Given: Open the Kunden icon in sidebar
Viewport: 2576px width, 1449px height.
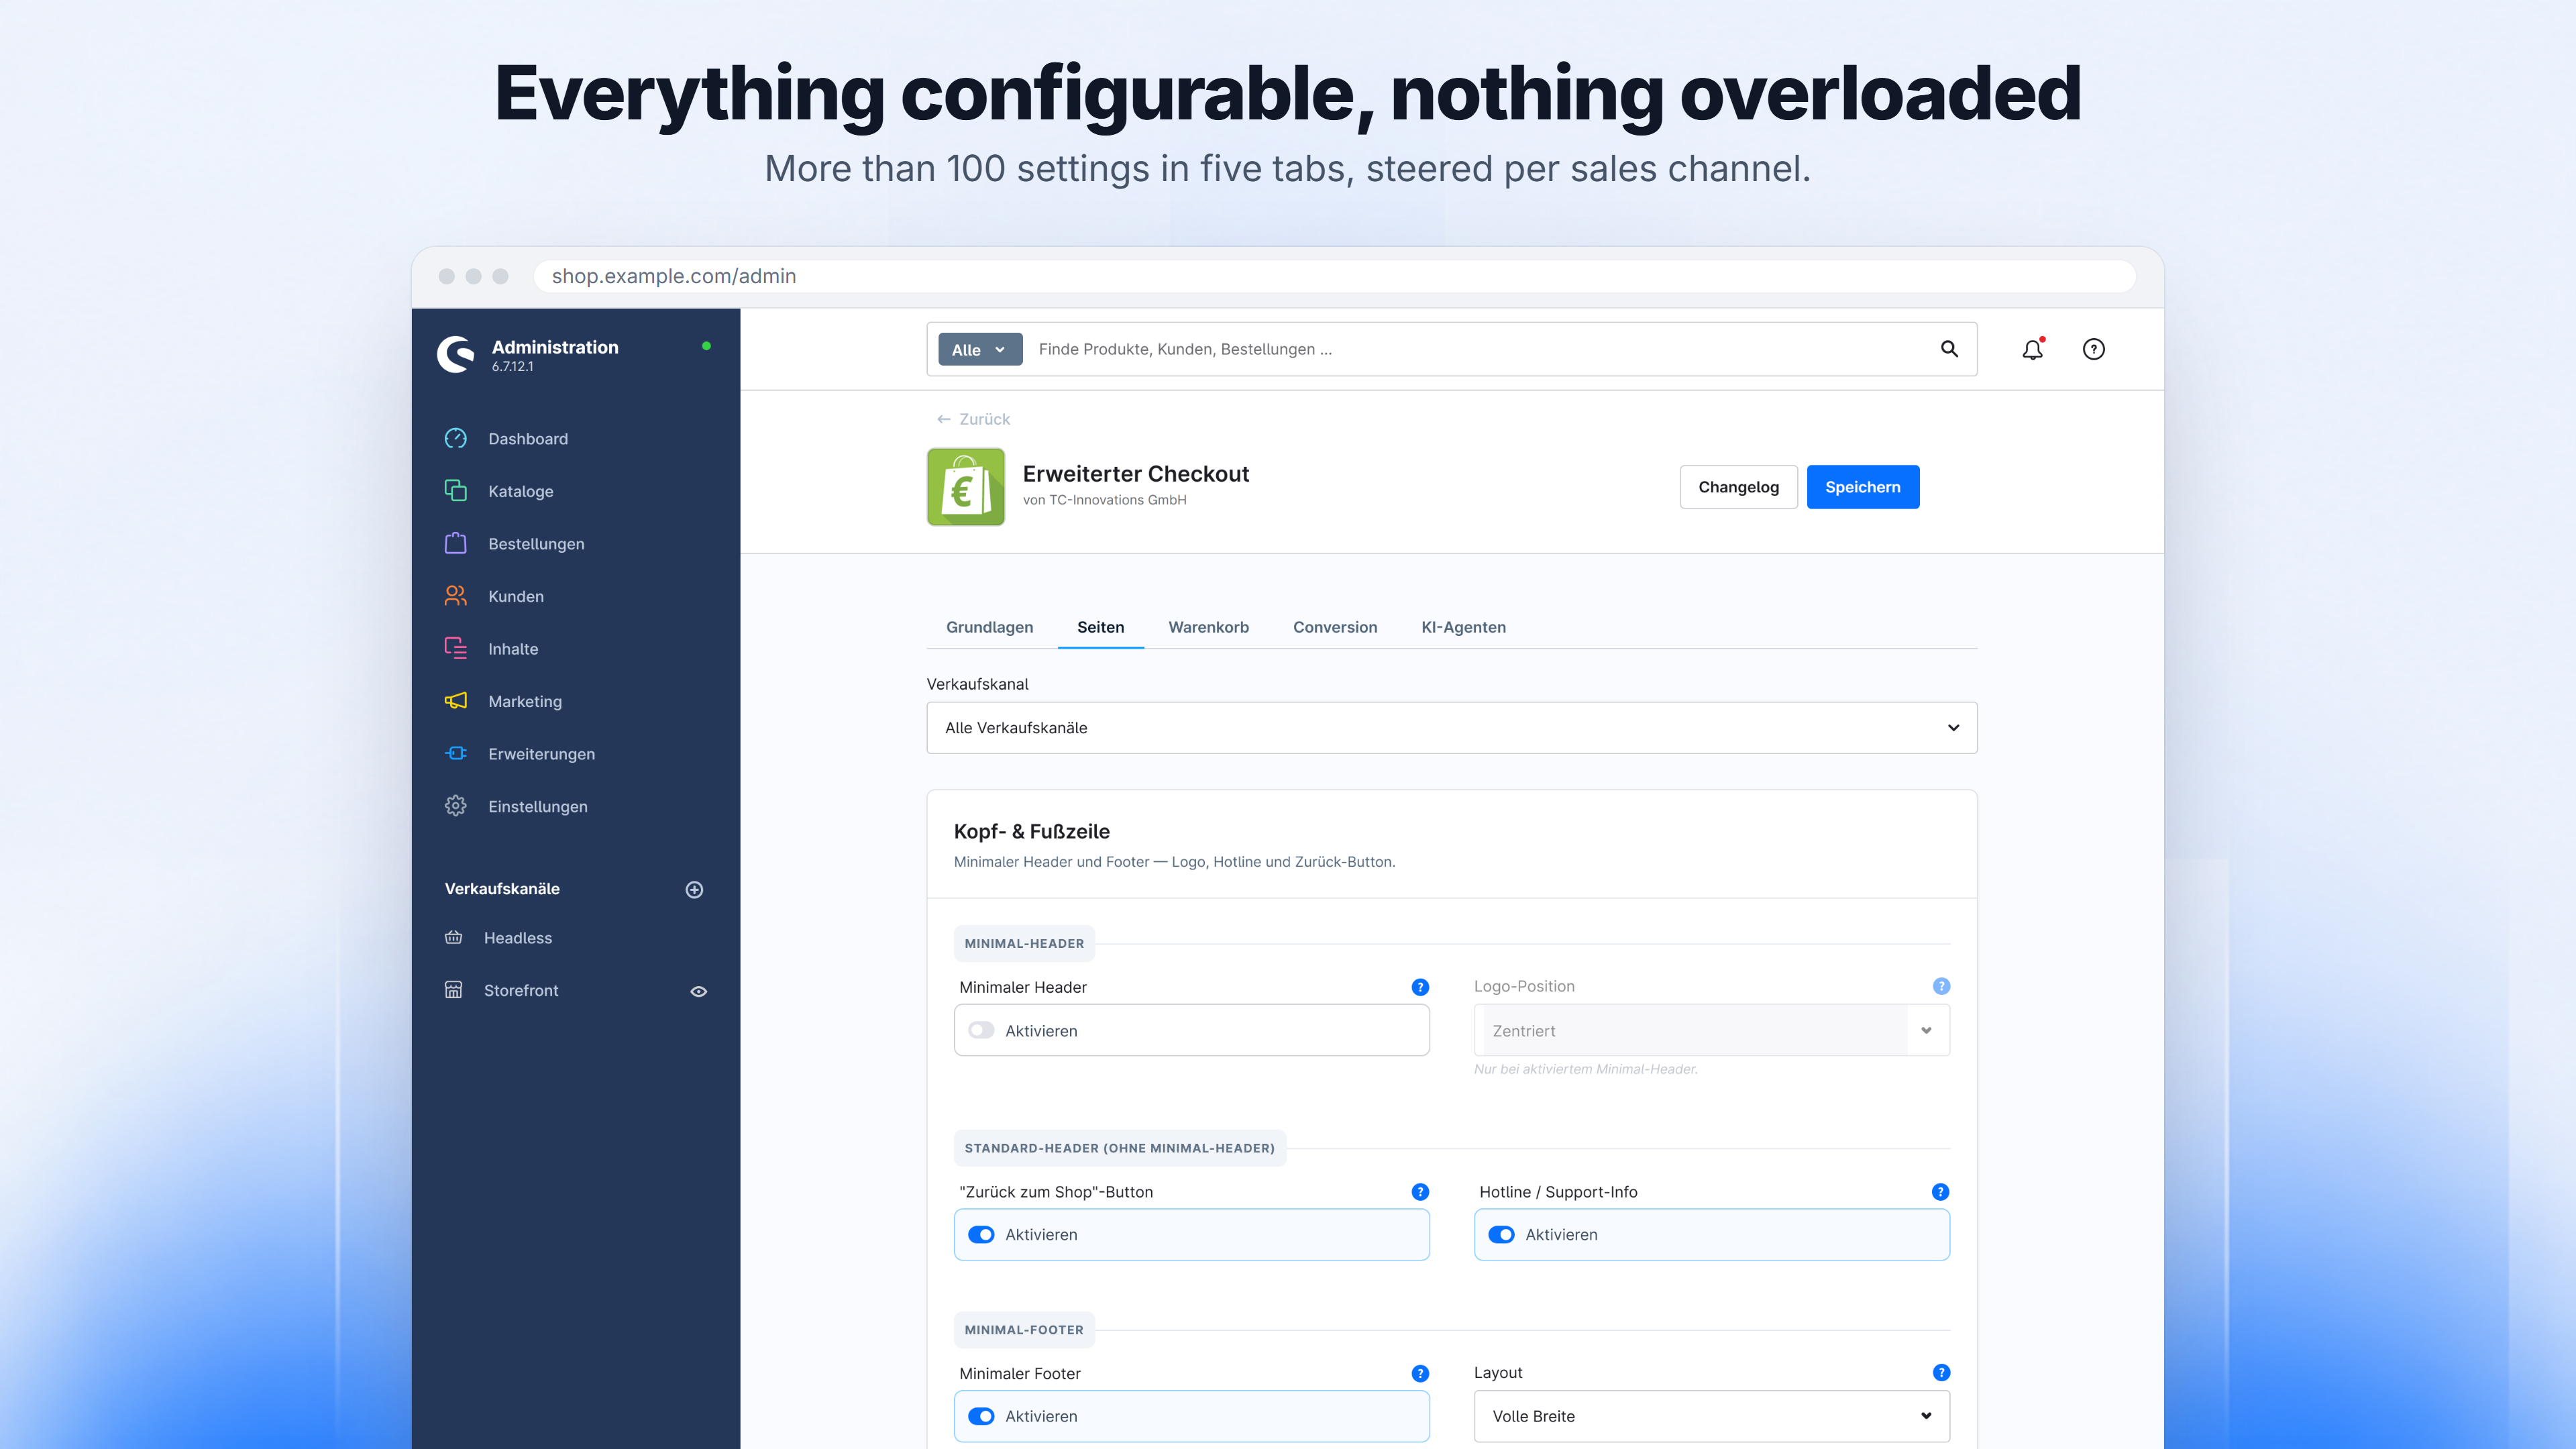Looking at the screenshot, I should click(x=456, y=596).
